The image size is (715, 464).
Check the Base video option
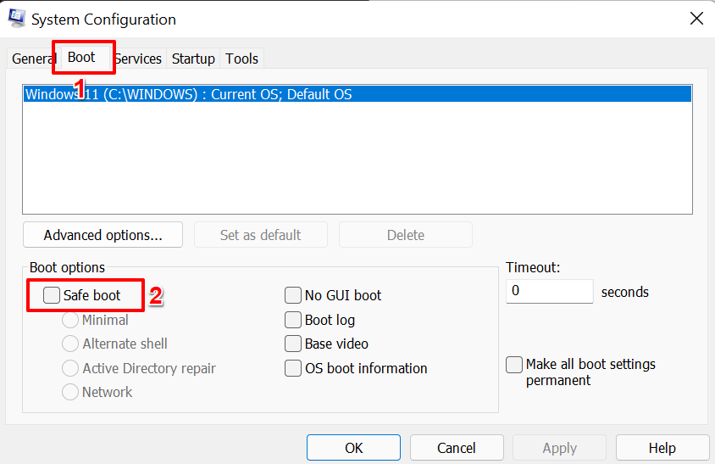[293, 344]
